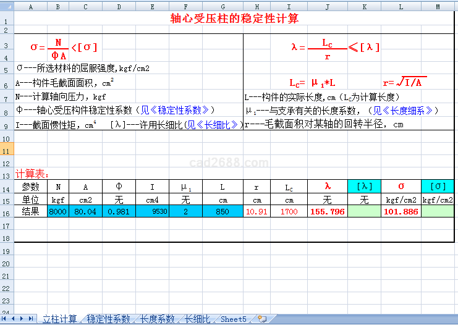Click the last sheet navigation arrow
Screen dimensions: 458x325
(x=32, y=319)
